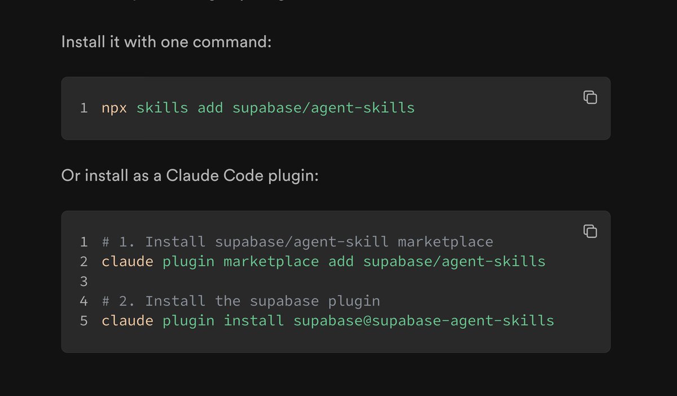Image resolution: width=677 pixels, height=396 pixels.
Task: Click the 'claude plugin marketplace add supabase/agent-skills' line
Action: 324,262
